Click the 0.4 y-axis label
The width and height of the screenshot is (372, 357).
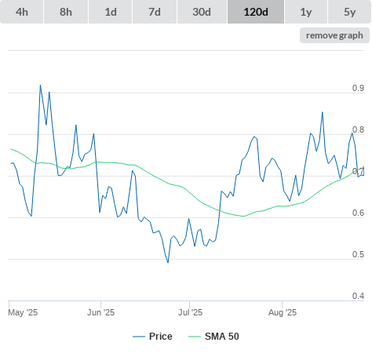point(358,296)
